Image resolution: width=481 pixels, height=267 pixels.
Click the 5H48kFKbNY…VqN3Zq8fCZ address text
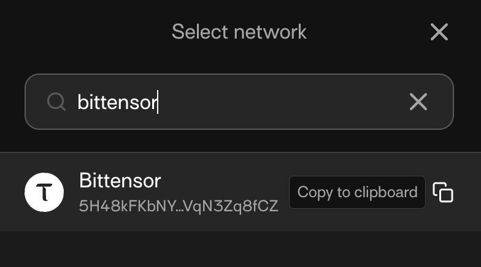(179, 206)
